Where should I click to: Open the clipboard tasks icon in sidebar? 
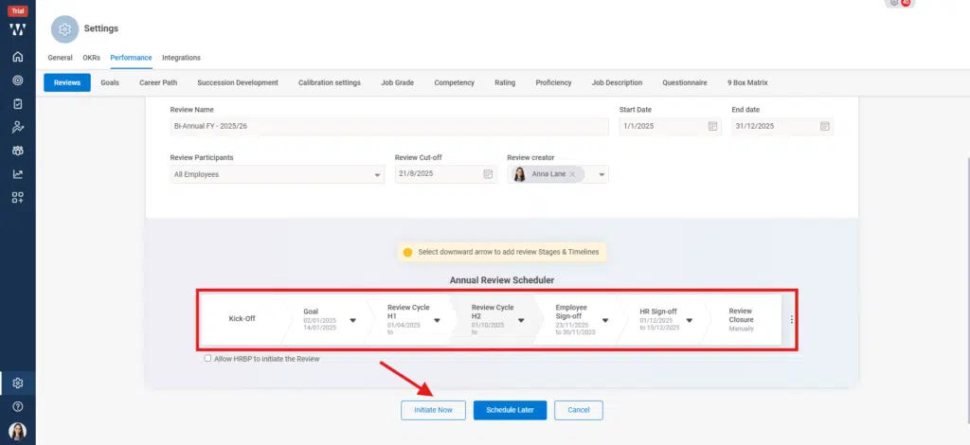point(18,104)
